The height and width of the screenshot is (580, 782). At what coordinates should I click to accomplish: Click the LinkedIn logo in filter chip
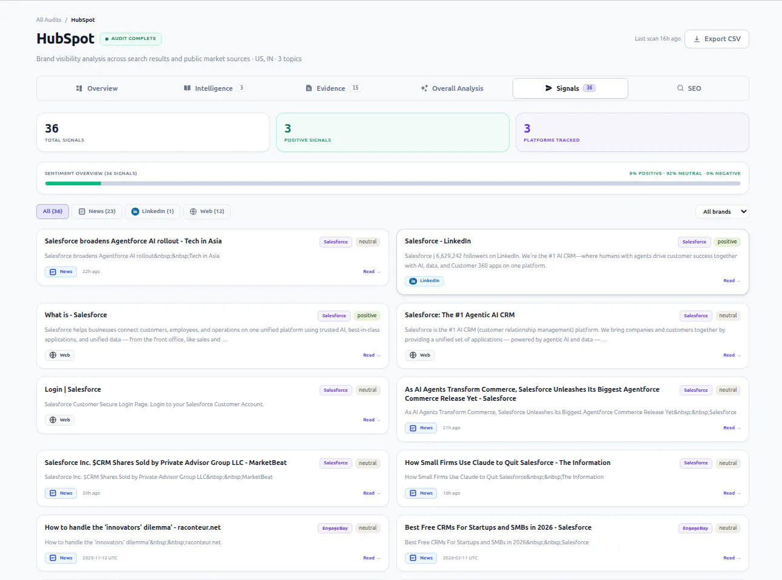click(x=135, y=211)
